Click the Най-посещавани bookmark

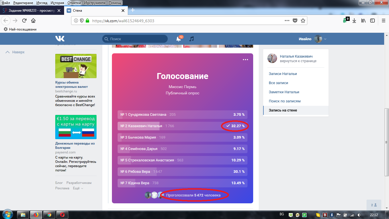(x=20, y=29)
